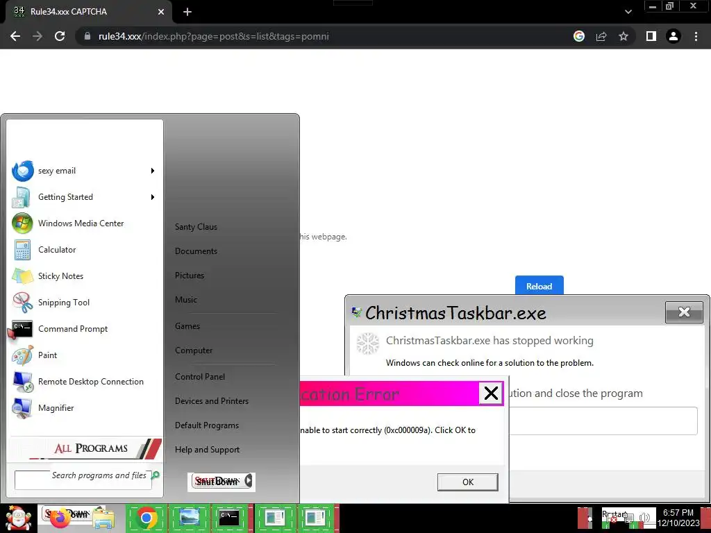Select the second error dialog taskbar icon
This screenshot has height=533, width=711.
tap(316, 518)
